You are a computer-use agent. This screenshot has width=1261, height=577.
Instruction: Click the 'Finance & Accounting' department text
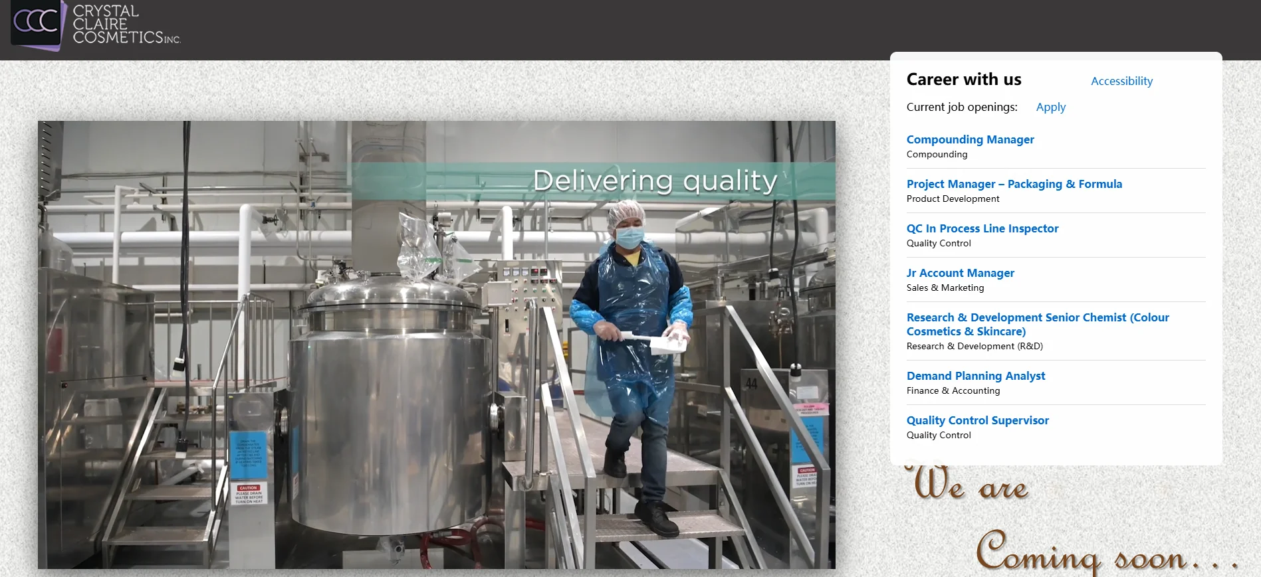(x=953, y=390)
